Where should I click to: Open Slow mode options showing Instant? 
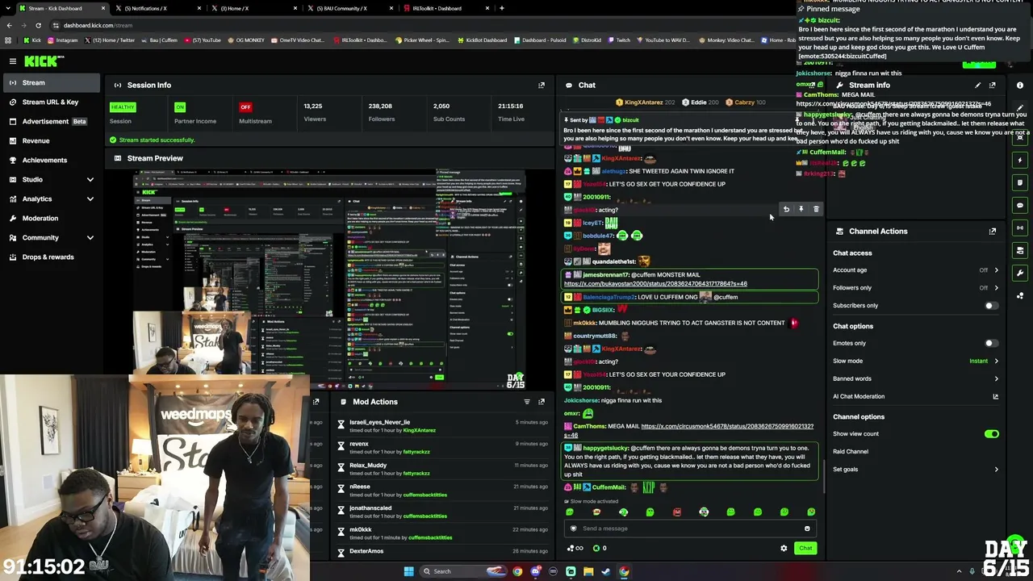915,361
